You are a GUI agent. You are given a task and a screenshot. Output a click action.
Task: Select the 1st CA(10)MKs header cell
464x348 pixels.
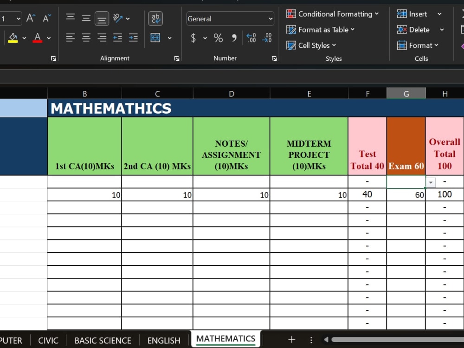click(x=84, y=146)
